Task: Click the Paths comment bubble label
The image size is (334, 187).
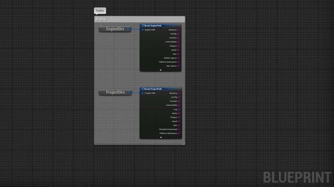Action: pyautogui.click(x=100, y=11)
